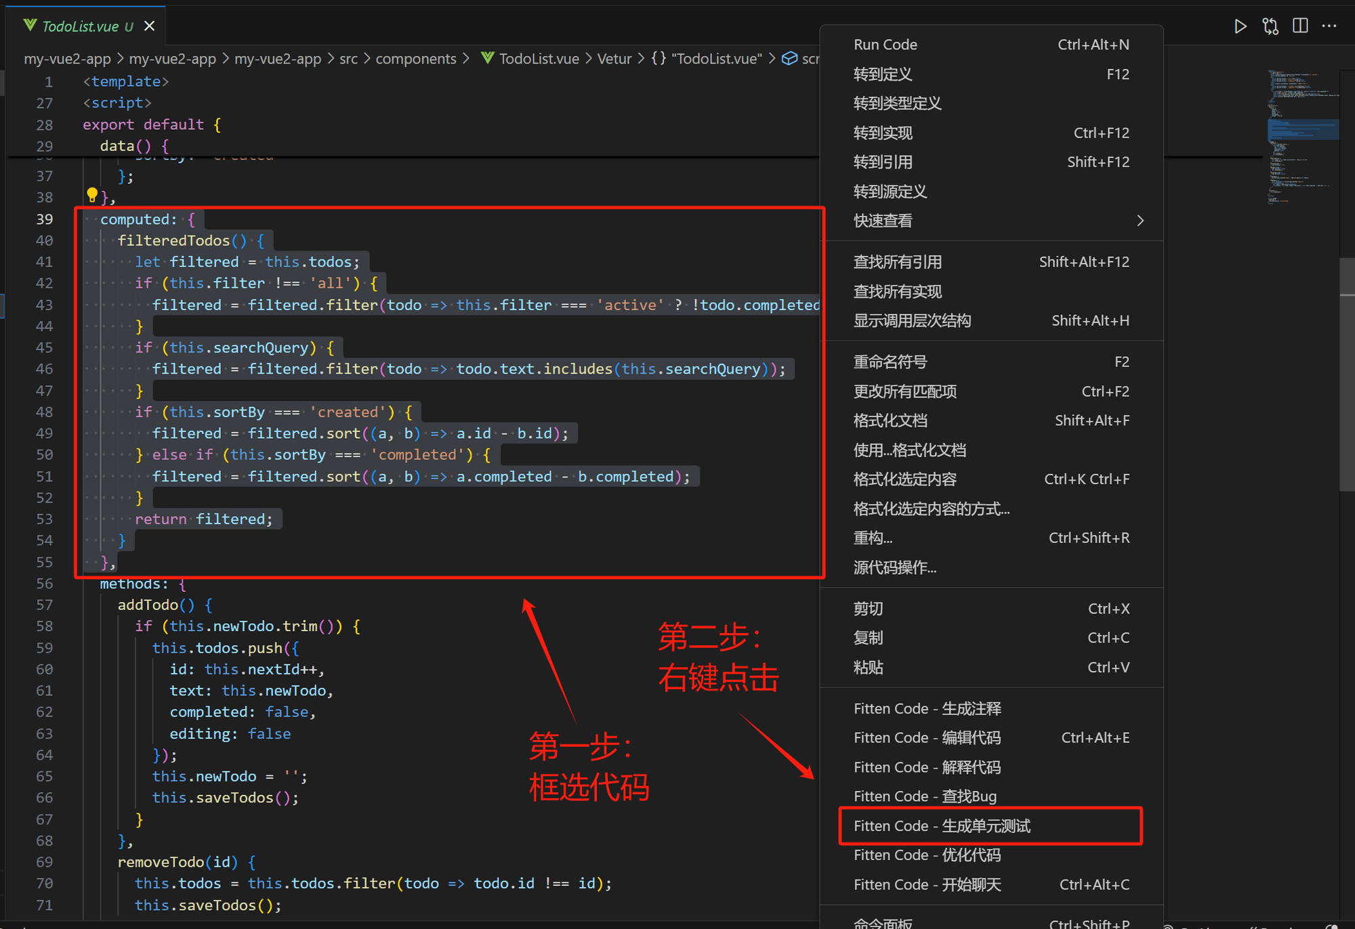Click the Vue icon in the breadcrumb
Image resolution: width=1355 pixels, height=929 pixels.
coord(487,58)
